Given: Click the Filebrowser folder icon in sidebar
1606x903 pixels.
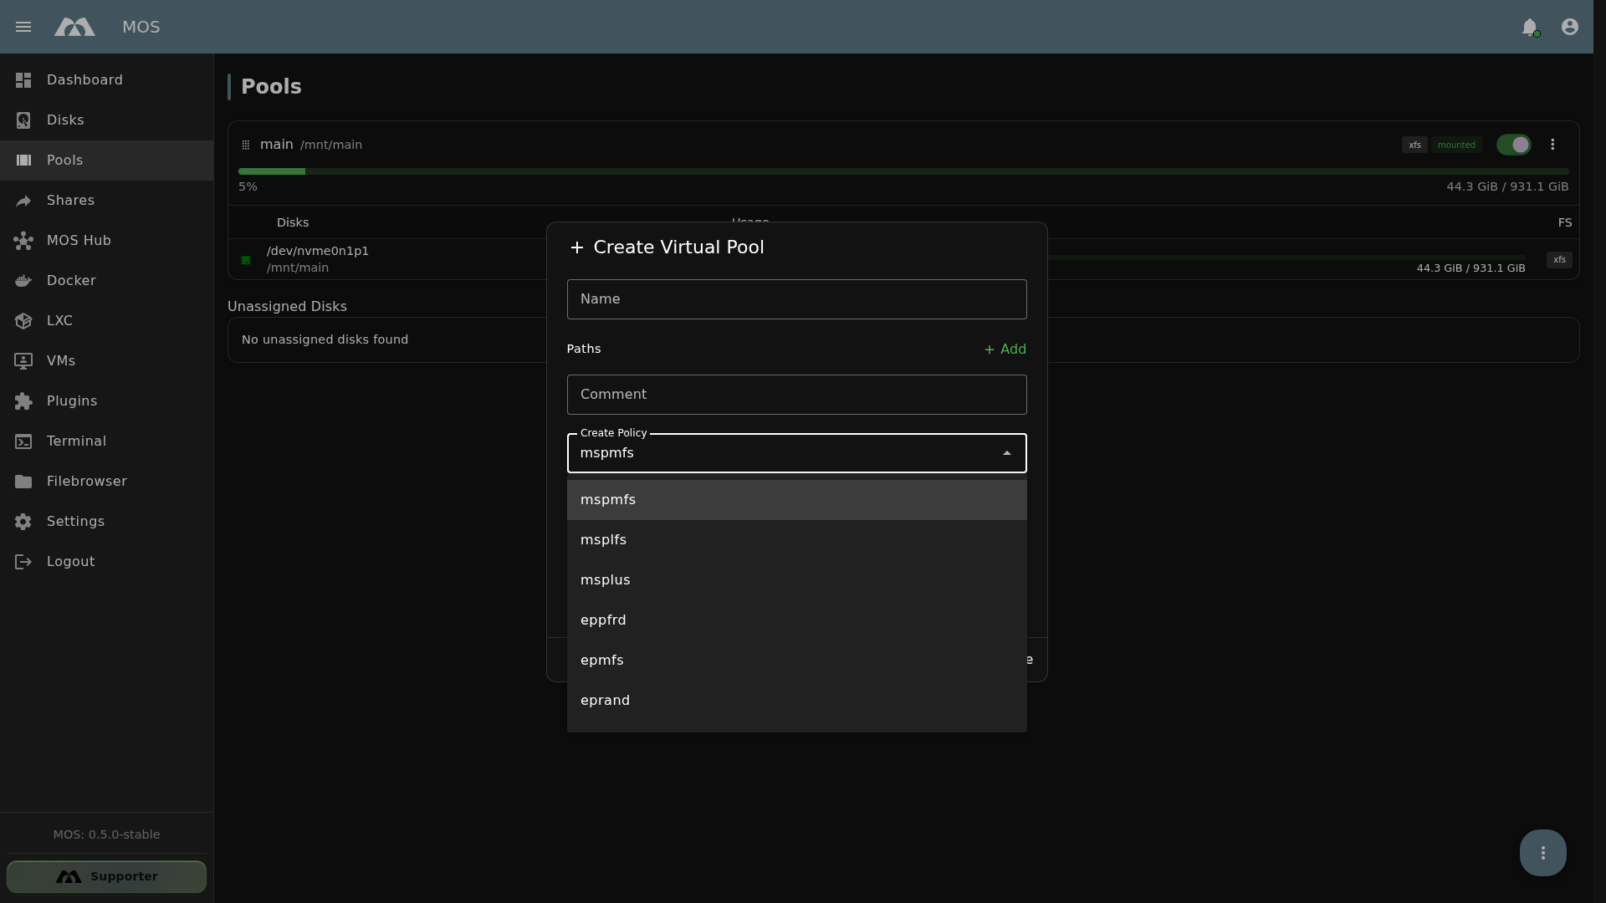Looking at the screenshot, I should click(23, 482).
